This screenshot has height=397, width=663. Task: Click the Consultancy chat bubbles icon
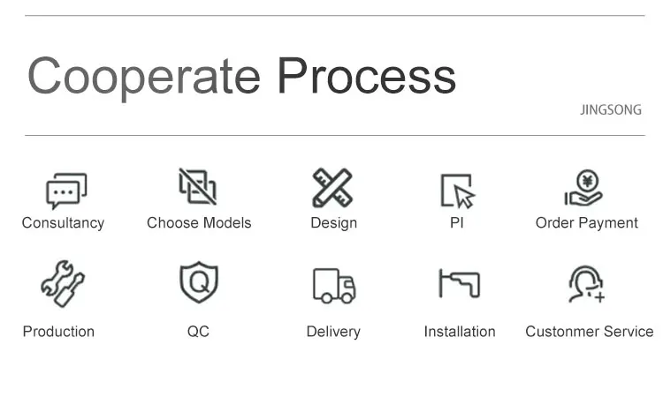point(66,191)
